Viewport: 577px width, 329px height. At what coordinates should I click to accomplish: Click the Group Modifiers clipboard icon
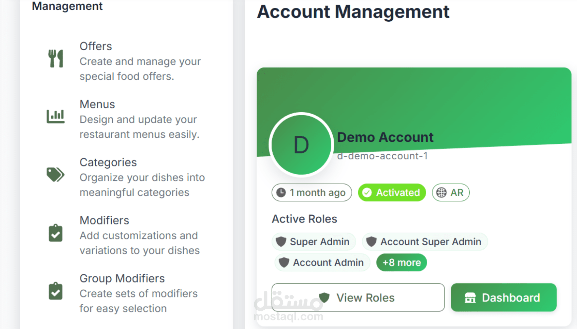point(56,291)
